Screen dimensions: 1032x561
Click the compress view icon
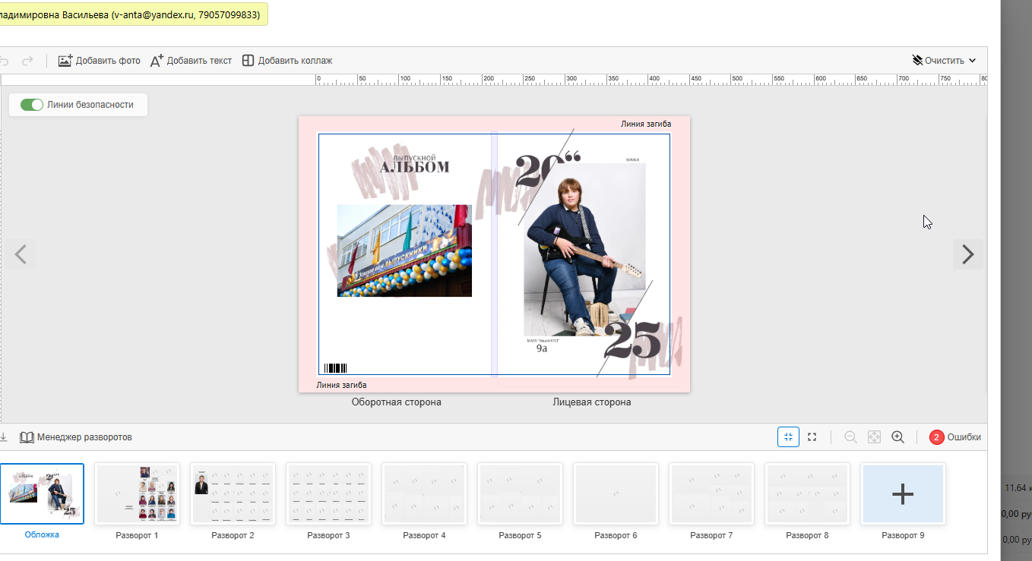(x=788, y=437)
